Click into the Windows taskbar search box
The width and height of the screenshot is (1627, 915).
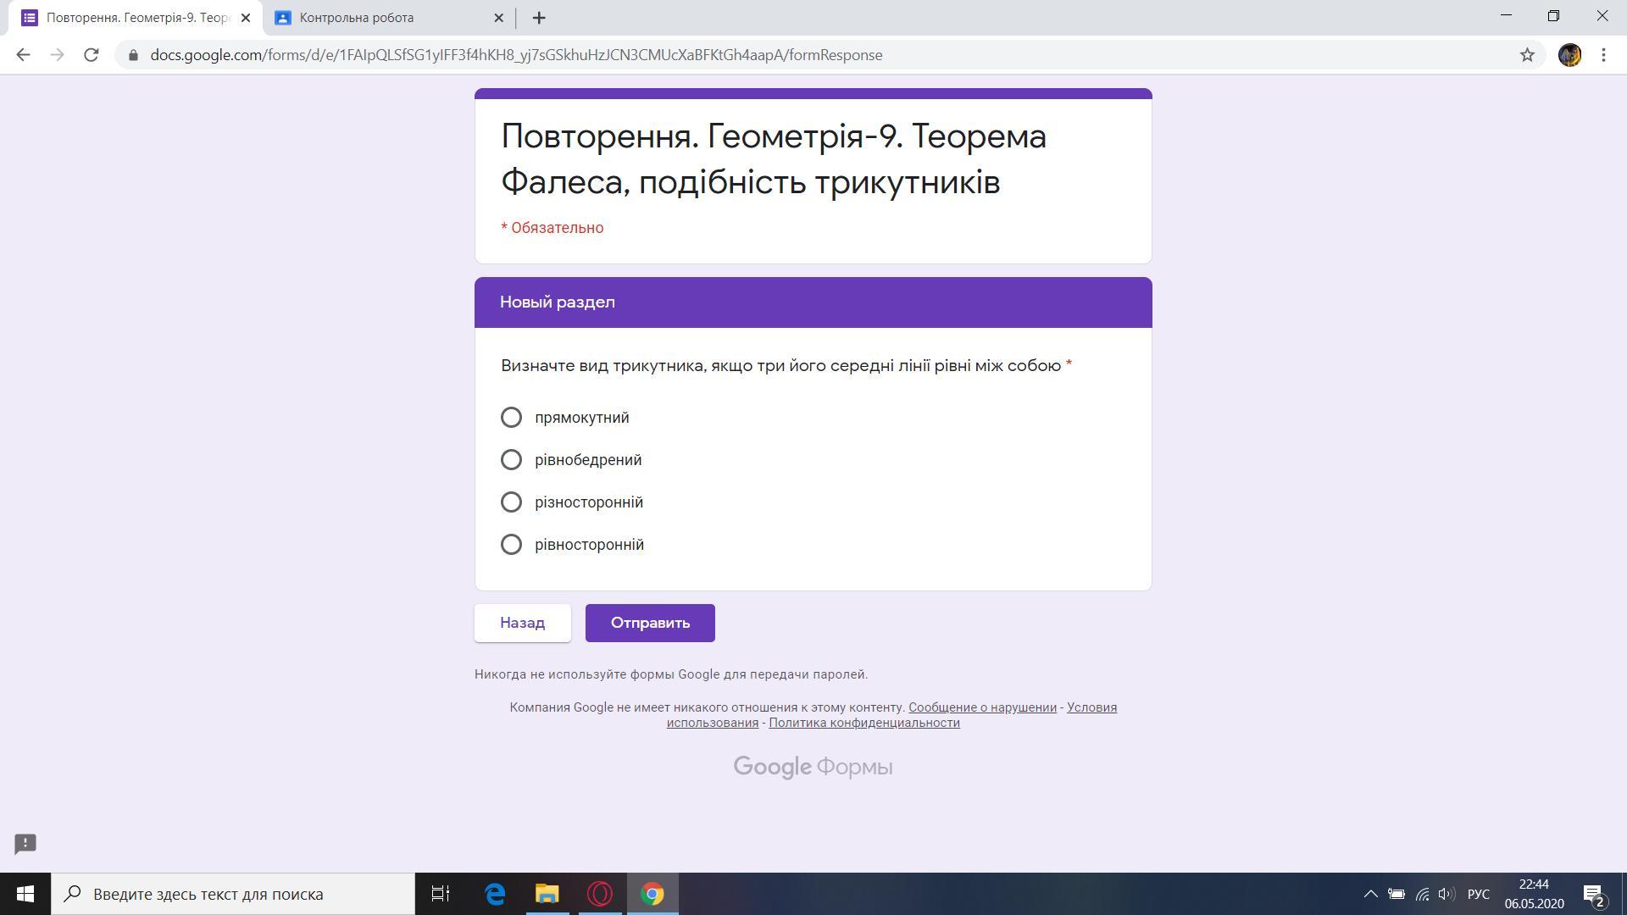click(x=233, y=894)
